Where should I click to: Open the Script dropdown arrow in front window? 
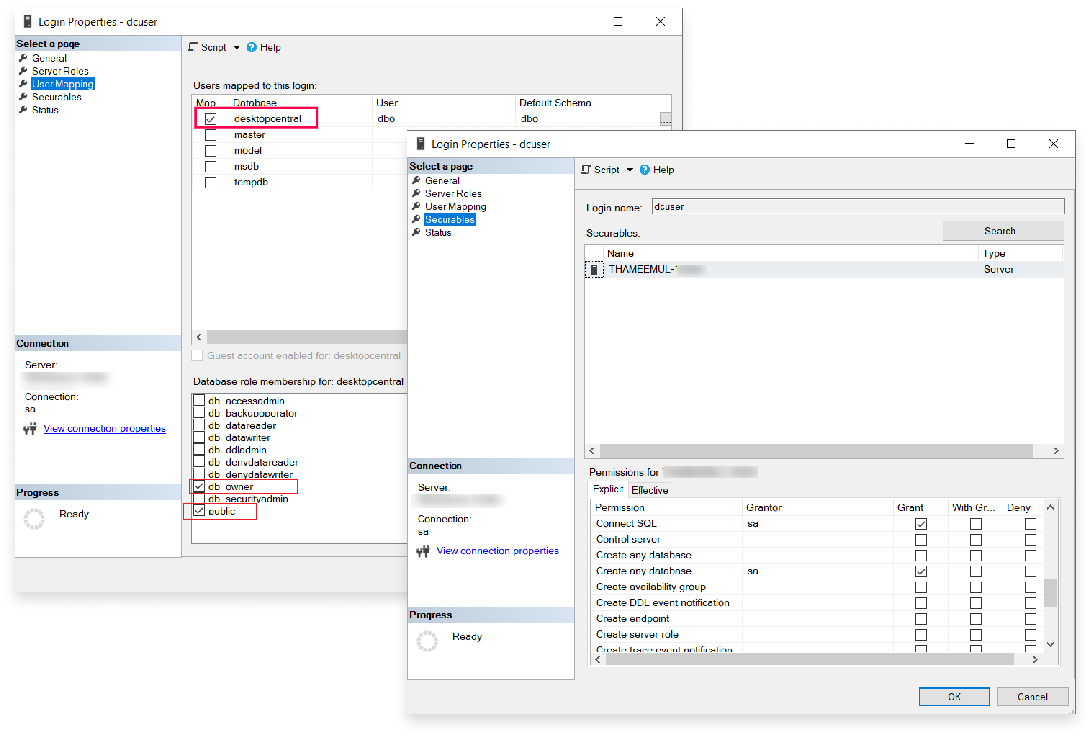630,170
